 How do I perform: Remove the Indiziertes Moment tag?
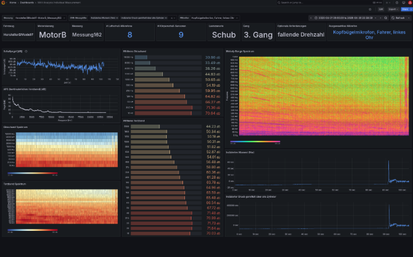[117, 18]
